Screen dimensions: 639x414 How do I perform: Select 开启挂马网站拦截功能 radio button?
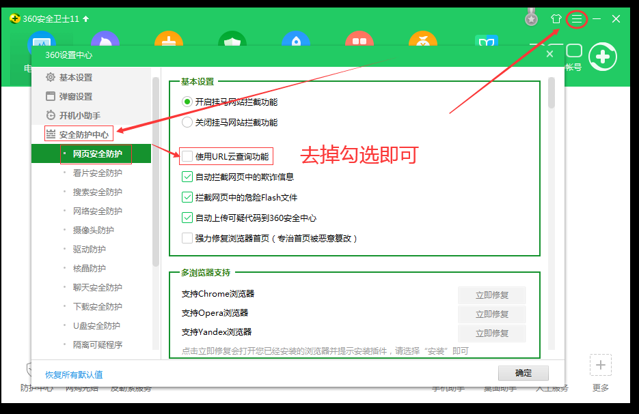(x=187, y=102)
